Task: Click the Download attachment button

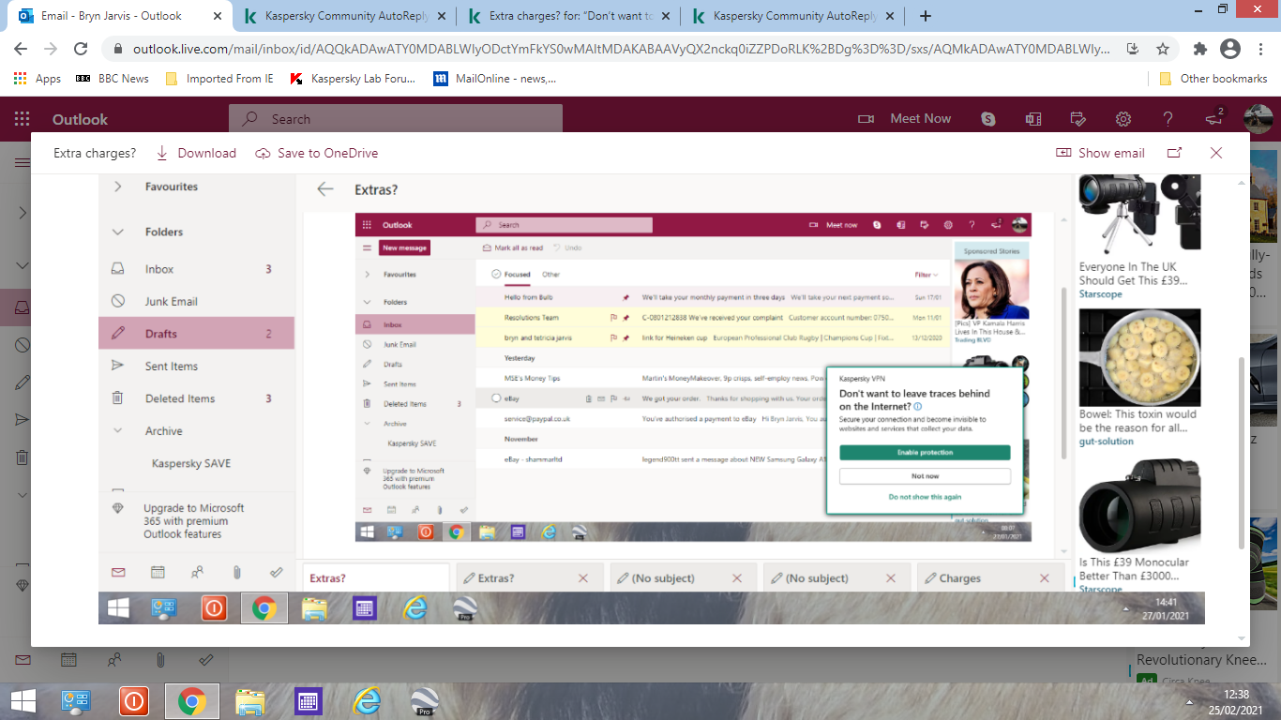Action: click(x=196, y=153)
